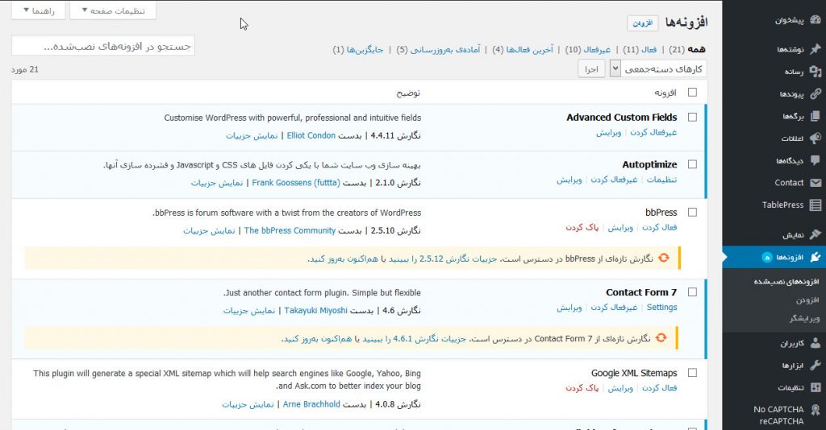Open author link Takayuki Miyoshi
The width and height of the screenshot is (826, 430).
315,311
